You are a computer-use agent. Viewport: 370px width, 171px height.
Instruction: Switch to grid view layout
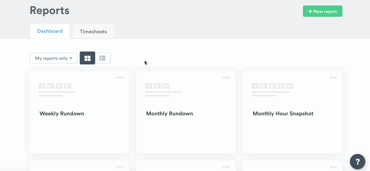point(87,58)
